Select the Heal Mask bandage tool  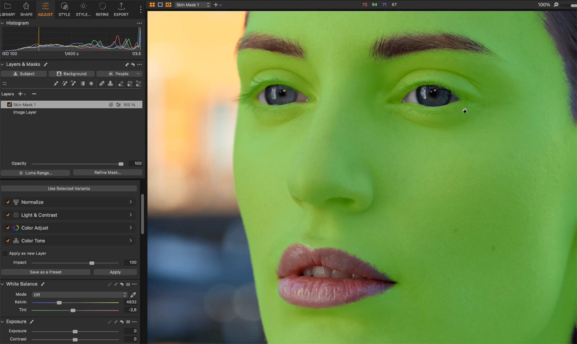click(x=102, y=84)
